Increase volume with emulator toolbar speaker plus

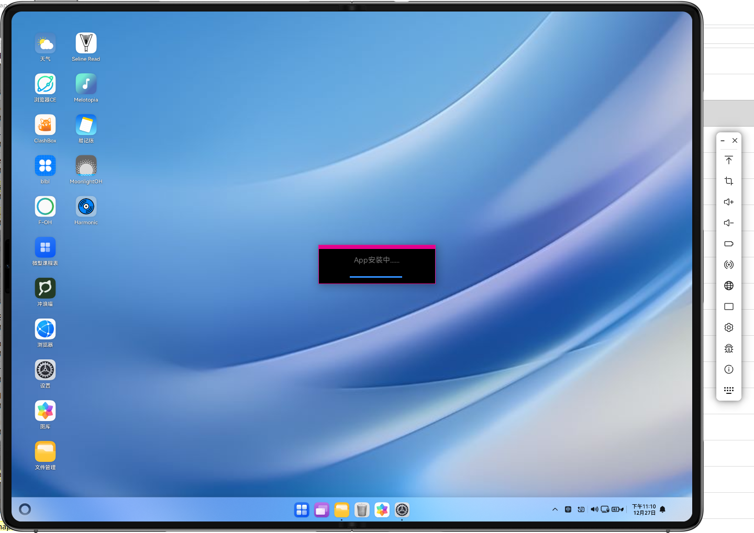pyautogui.click(x=729, y=202)
